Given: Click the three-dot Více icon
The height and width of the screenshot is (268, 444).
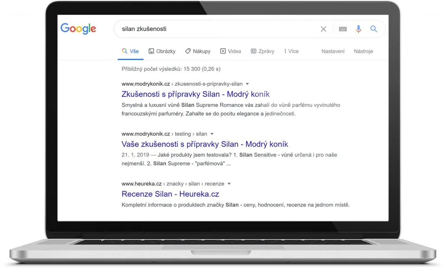Looking at the screenshot, I should (x=285, y=51).
